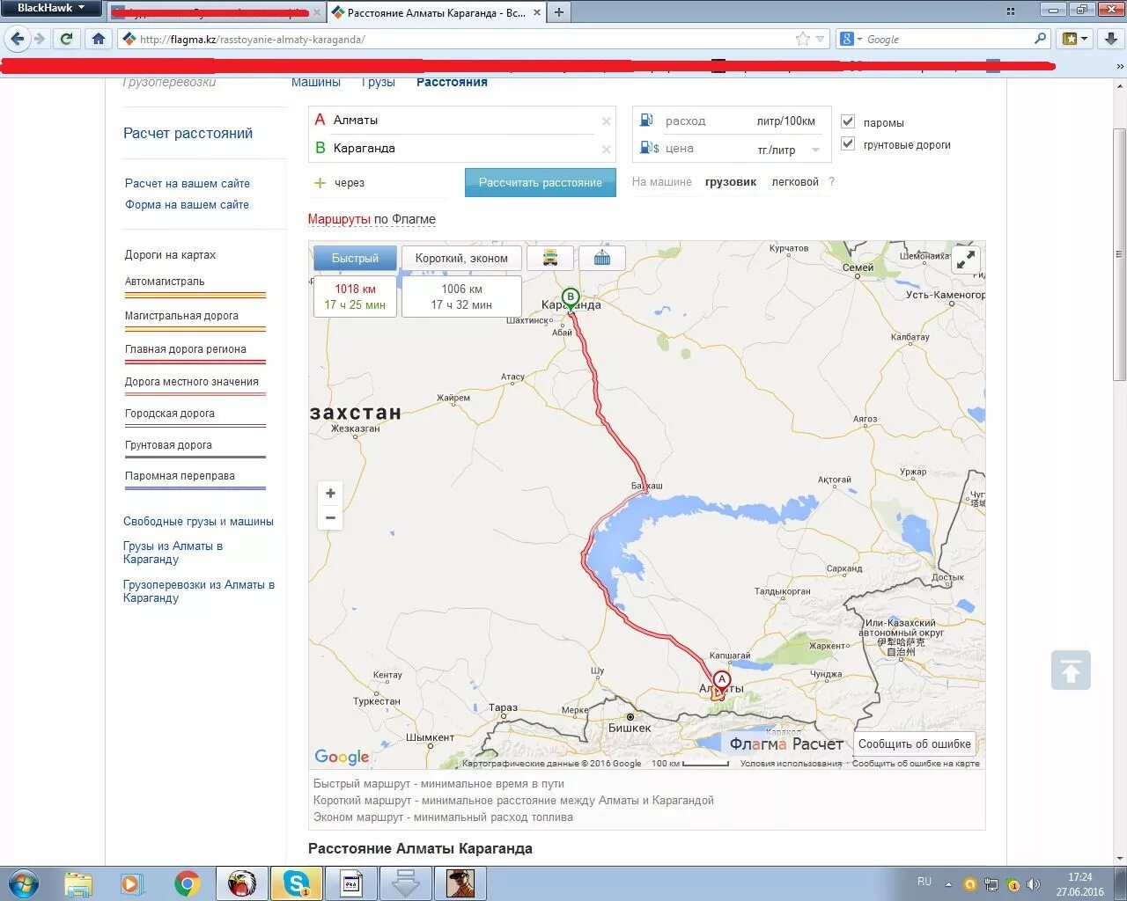Open URL history dropdown arrow
1127x901 pixels.
821,39
